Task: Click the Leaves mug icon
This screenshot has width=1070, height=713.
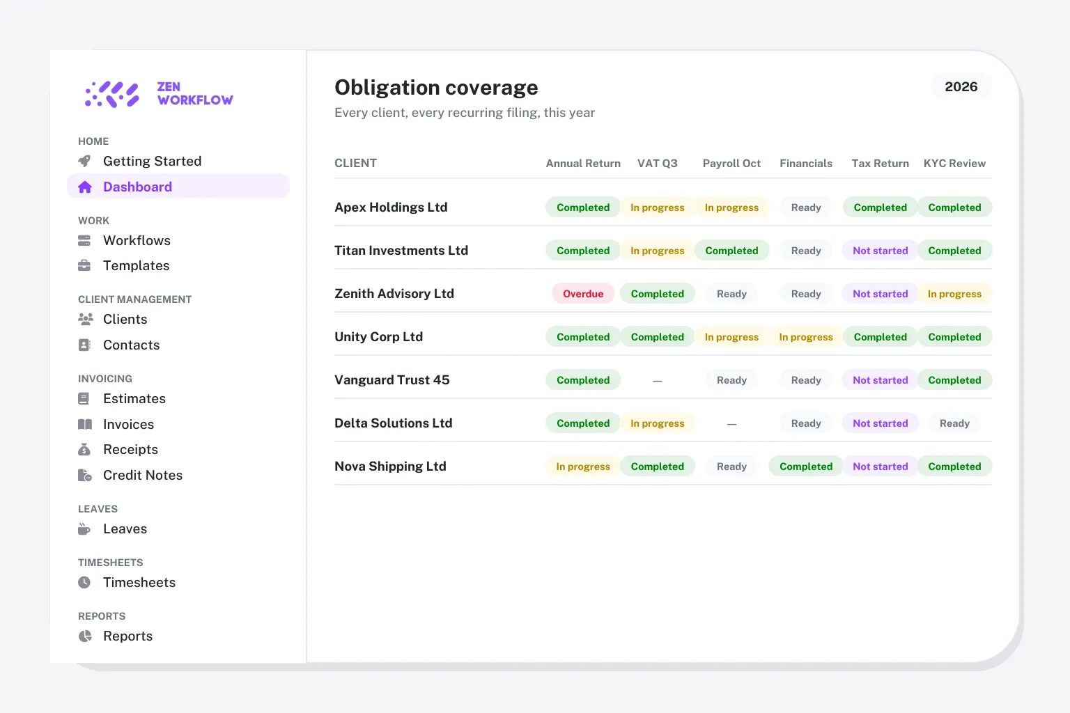Action: pos(84,528)
